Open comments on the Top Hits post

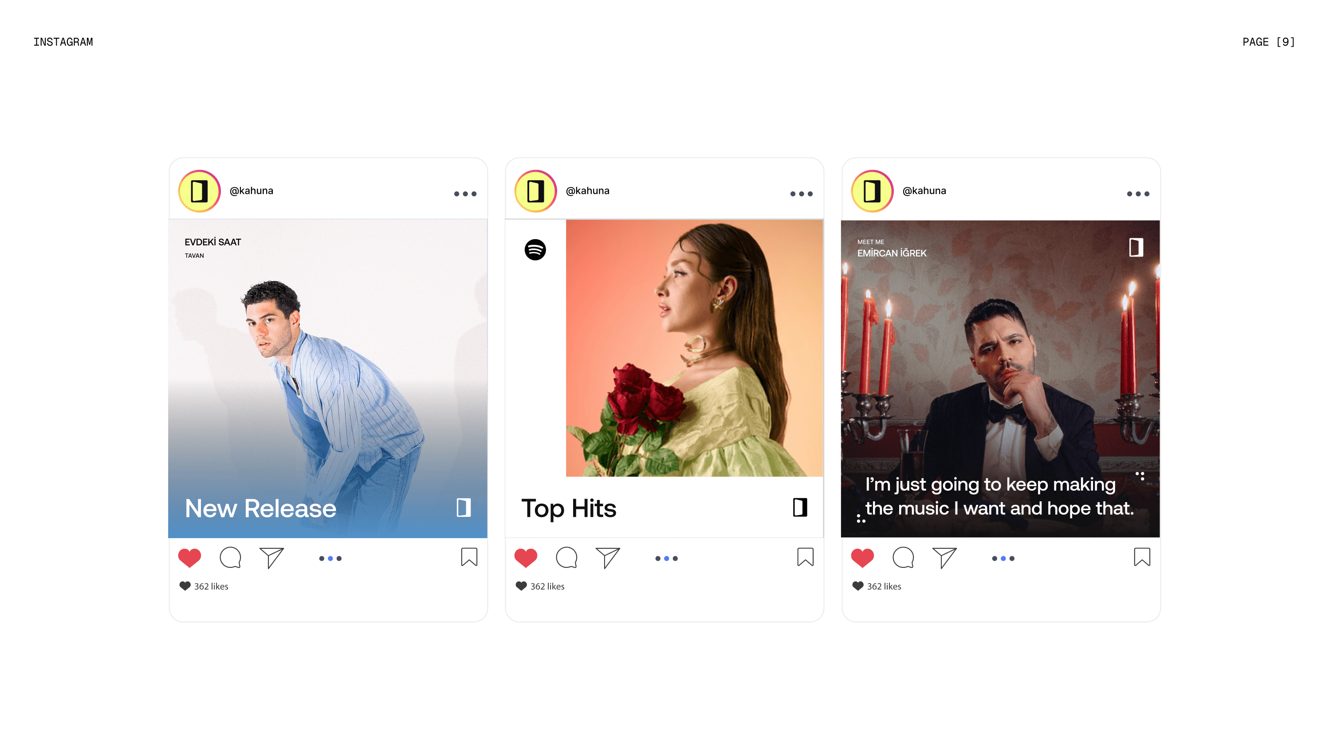pyautogui.click(x=566, y=558)
